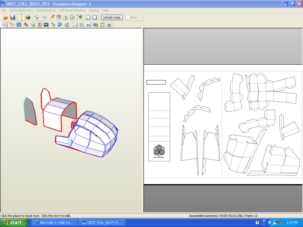303x227 pixels.
Task: Select the yellow pencil edge tool
Action: [52, 17]
